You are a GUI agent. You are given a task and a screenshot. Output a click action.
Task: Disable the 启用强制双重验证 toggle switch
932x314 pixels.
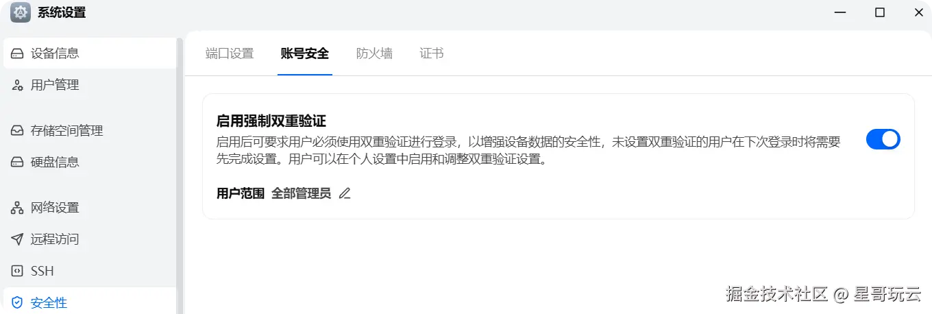tap(883, 139)
